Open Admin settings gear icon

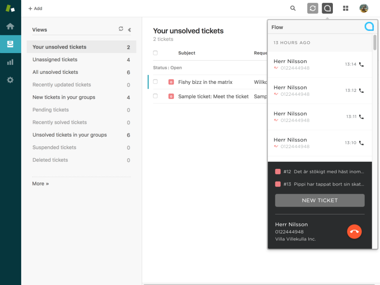(x=10, y=80)
